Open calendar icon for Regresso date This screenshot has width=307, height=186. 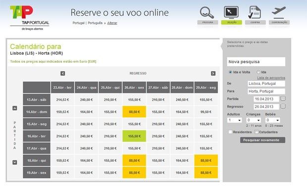[x=283, y=106]
